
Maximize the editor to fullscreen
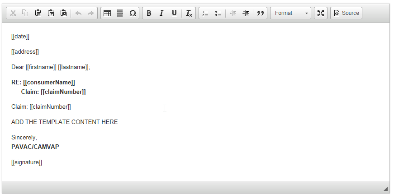pyautogui.click(x=321, y=13)
